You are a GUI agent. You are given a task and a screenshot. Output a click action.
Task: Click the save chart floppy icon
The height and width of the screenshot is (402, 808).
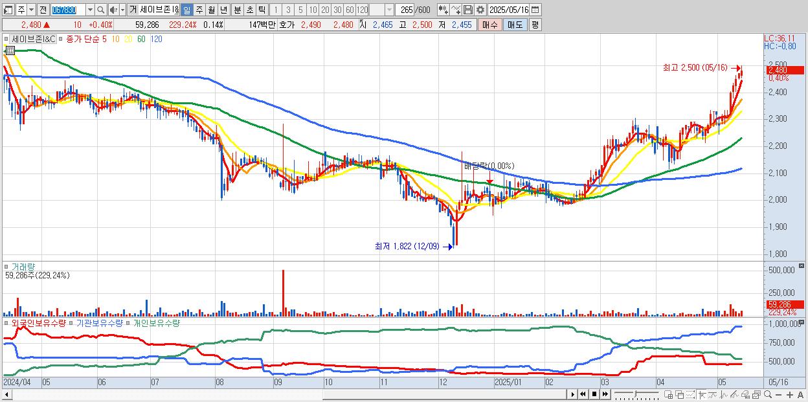(468, 10)
